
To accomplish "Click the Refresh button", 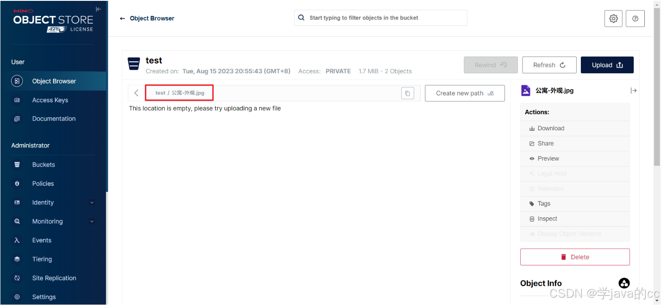I will coord(549,65).
